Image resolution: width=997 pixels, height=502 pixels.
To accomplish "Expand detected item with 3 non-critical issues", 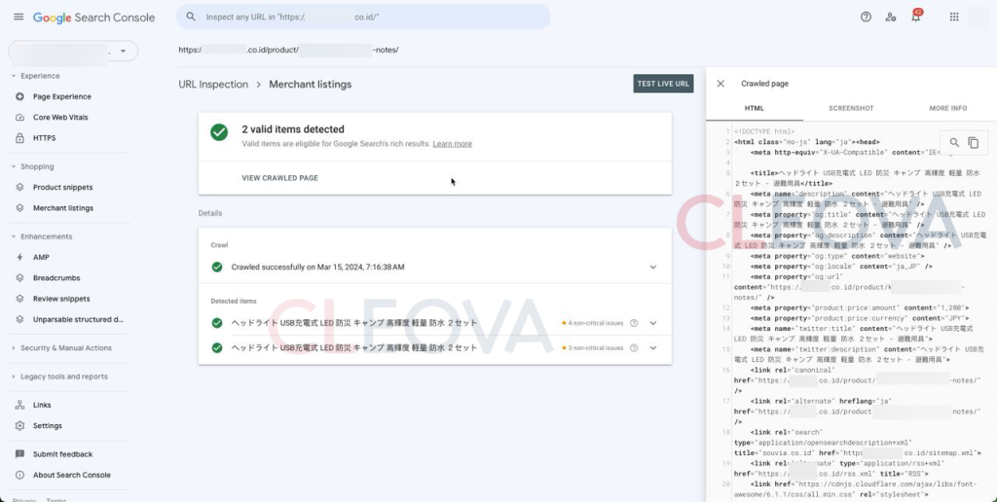I will pos(653,348).
